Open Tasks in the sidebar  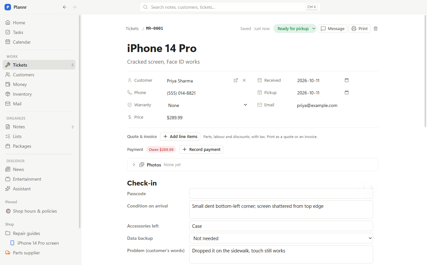click(x=39, y=32)
